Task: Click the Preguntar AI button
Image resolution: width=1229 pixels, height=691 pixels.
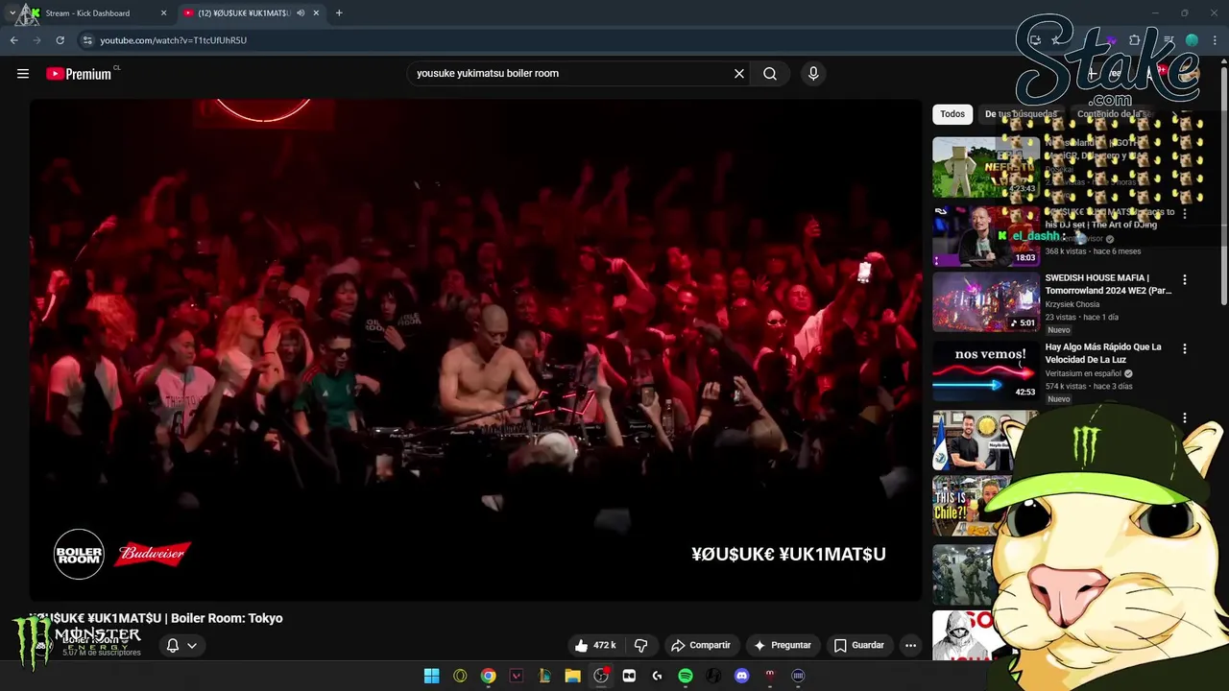Action: click(x=783, y=646)
